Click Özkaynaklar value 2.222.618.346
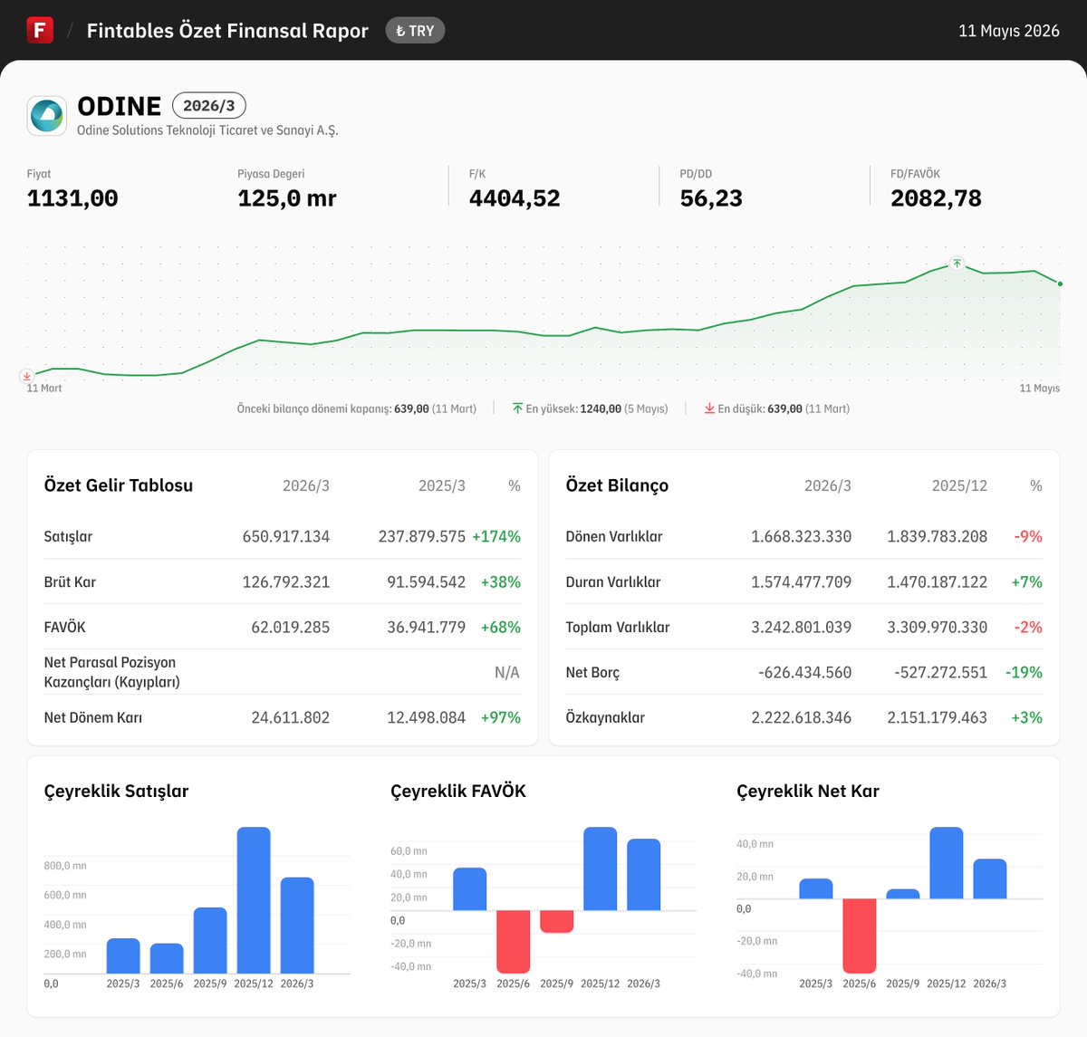Image resolution: width=1087 pixels, height=1037 pixels. 802,717
